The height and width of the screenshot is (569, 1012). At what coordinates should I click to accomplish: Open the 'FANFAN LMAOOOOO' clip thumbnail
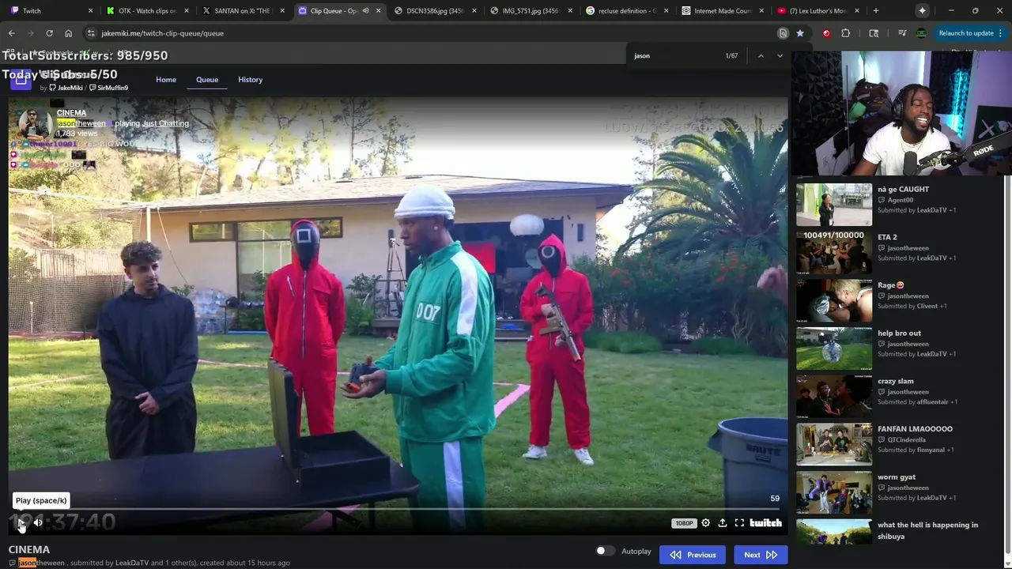[x=834, y=444]
